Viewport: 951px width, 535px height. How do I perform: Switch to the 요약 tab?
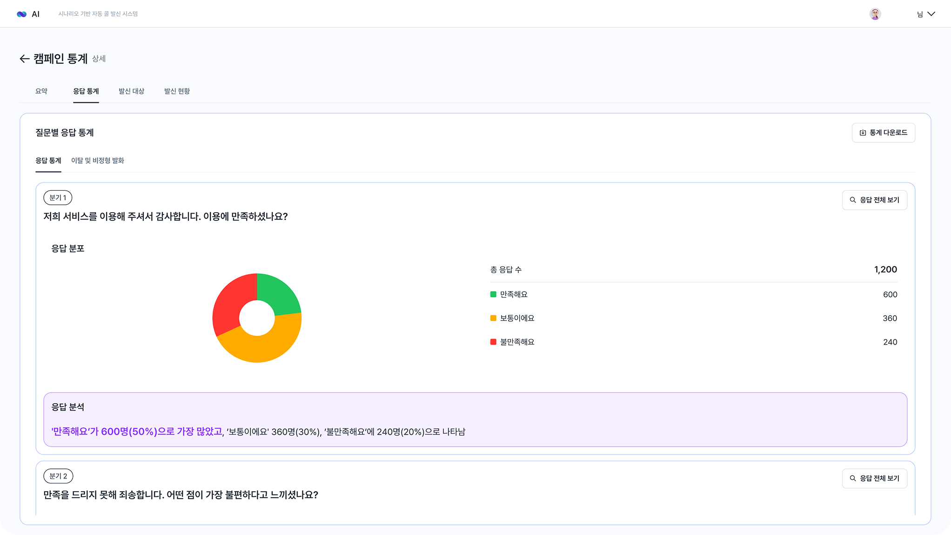(x=41, y=91)
